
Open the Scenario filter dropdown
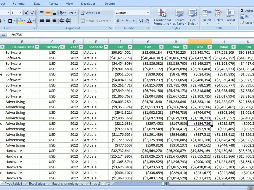(x=106, y=47)
